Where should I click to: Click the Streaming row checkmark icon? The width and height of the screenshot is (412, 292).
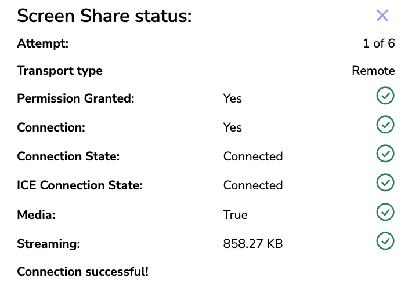click(x=385, y=241)
